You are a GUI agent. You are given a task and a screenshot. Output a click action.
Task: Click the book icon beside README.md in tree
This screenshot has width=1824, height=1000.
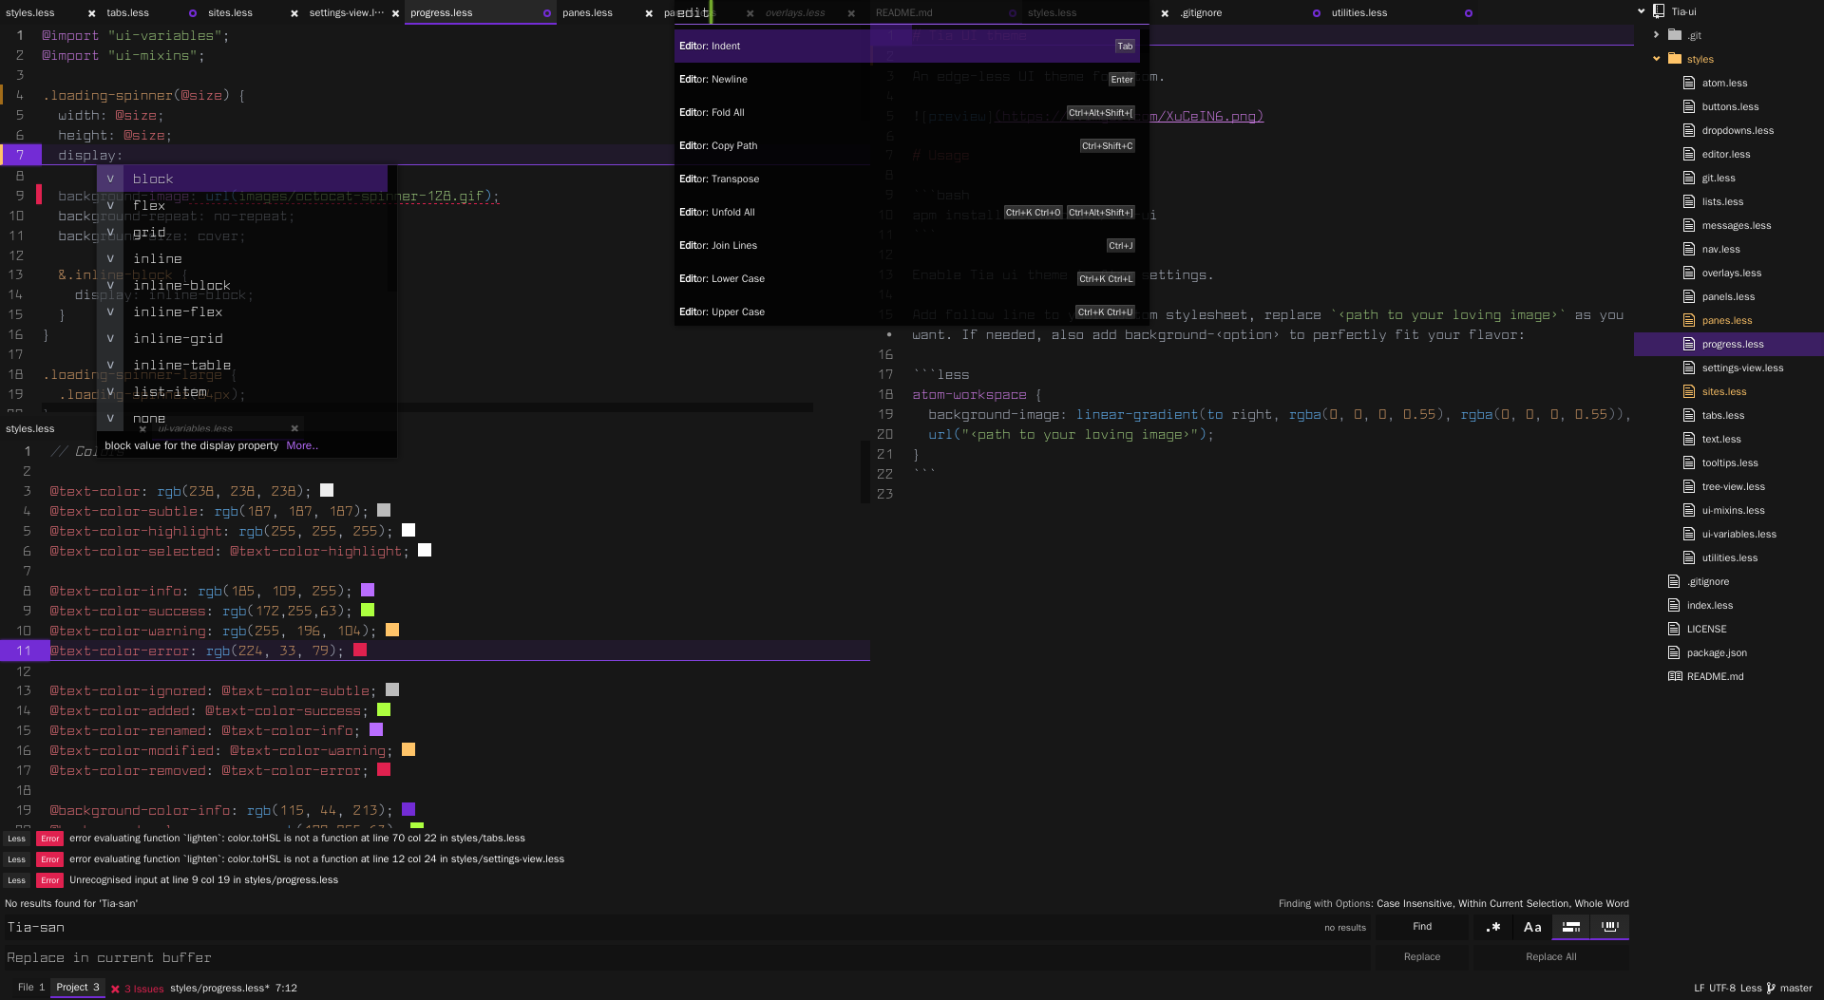1674,676
